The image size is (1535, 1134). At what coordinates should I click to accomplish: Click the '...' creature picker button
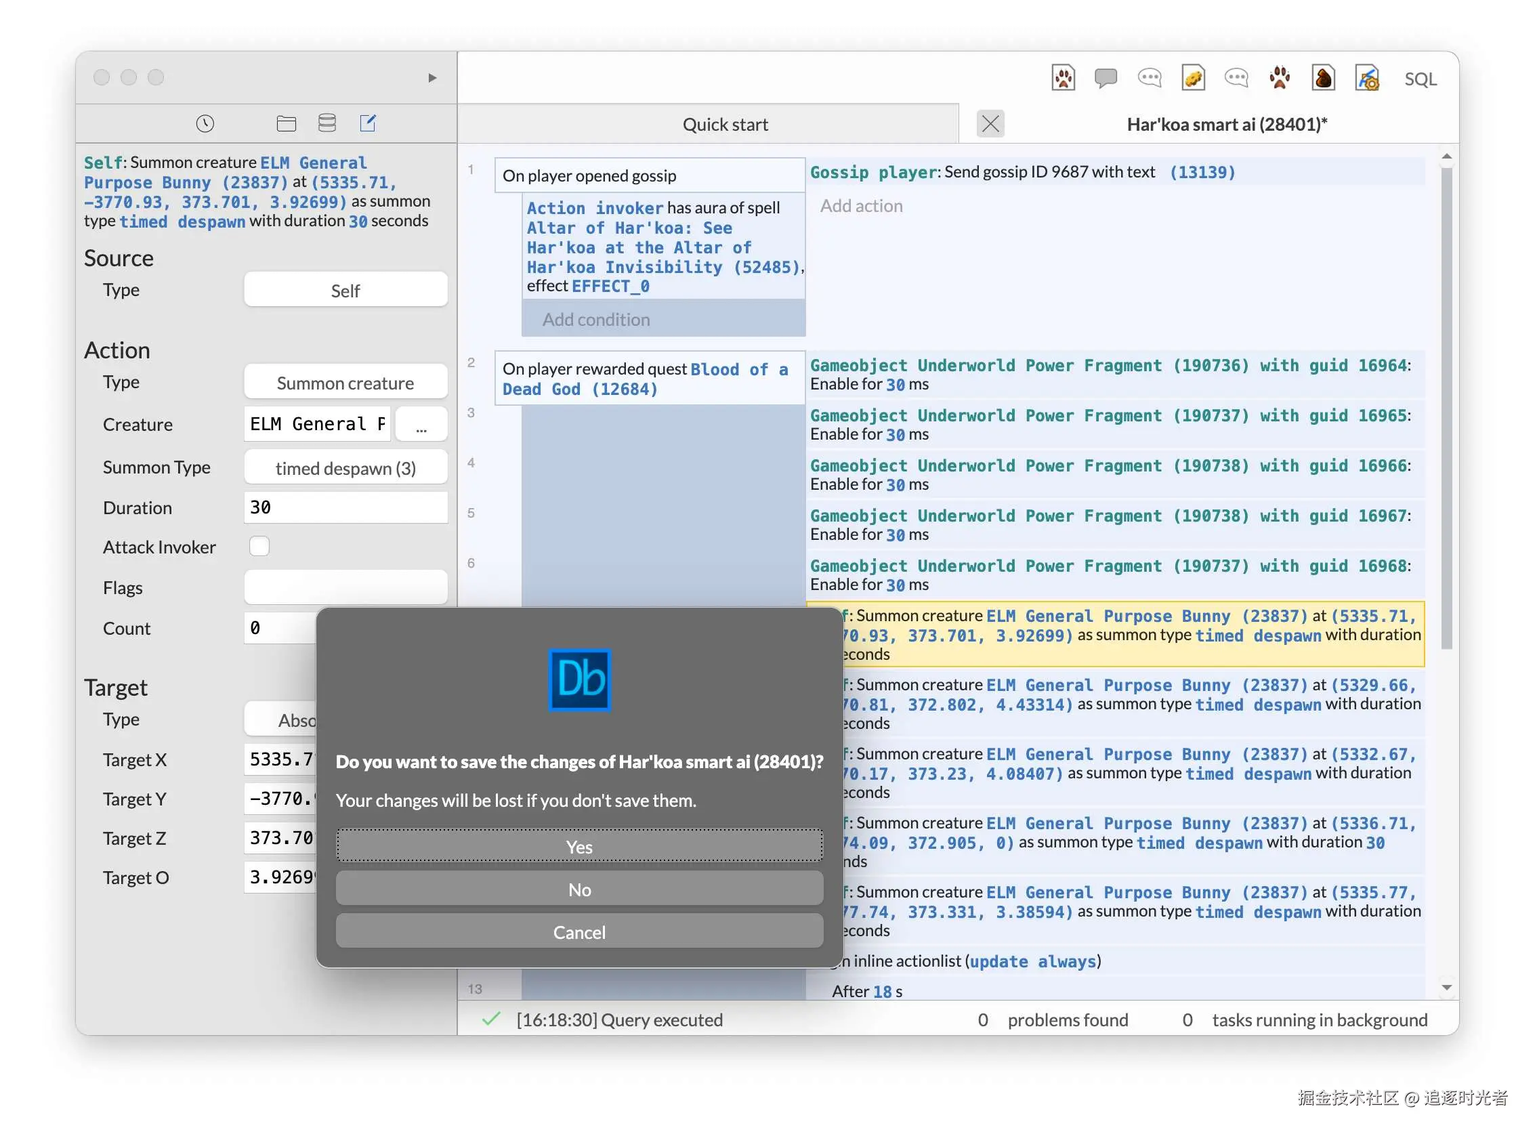[422, 425]
